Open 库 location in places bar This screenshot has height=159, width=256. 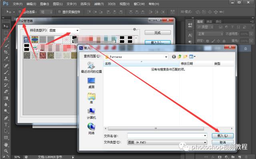click(x=91, y=98)
